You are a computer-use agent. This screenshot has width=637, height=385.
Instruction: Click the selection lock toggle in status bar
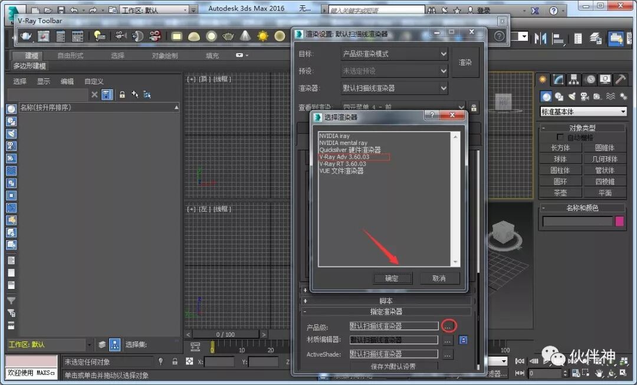point(175,361)
